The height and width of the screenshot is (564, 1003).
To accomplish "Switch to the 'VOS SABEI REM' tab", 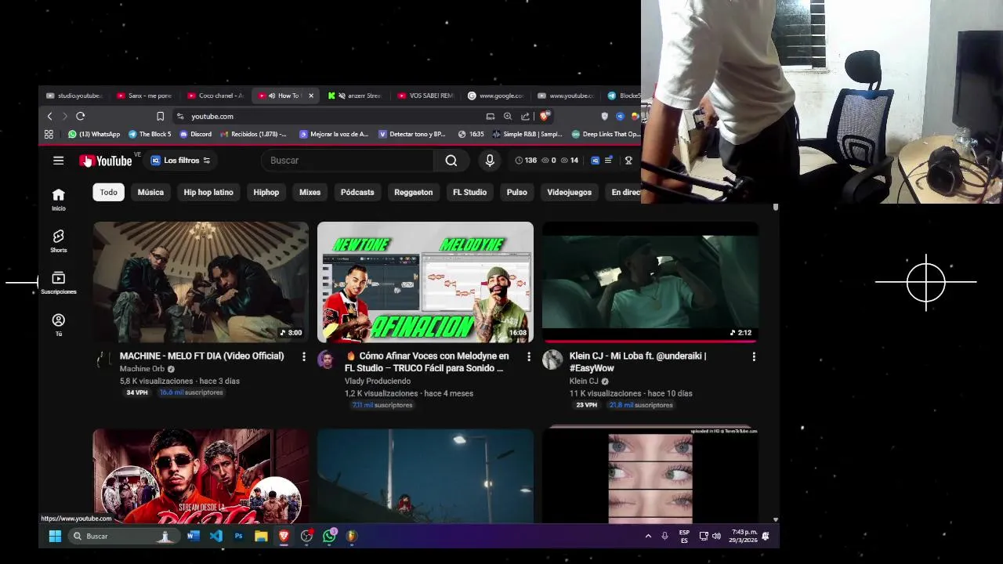I will click(x=426, y=96).
